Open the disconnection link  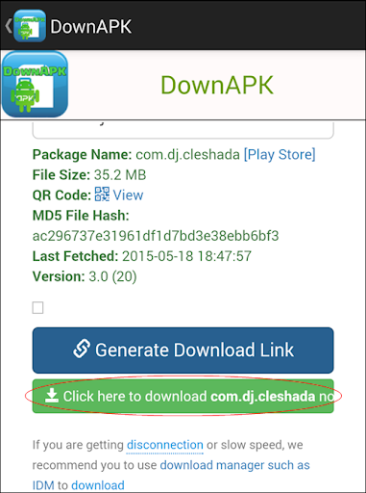point(165,445)
